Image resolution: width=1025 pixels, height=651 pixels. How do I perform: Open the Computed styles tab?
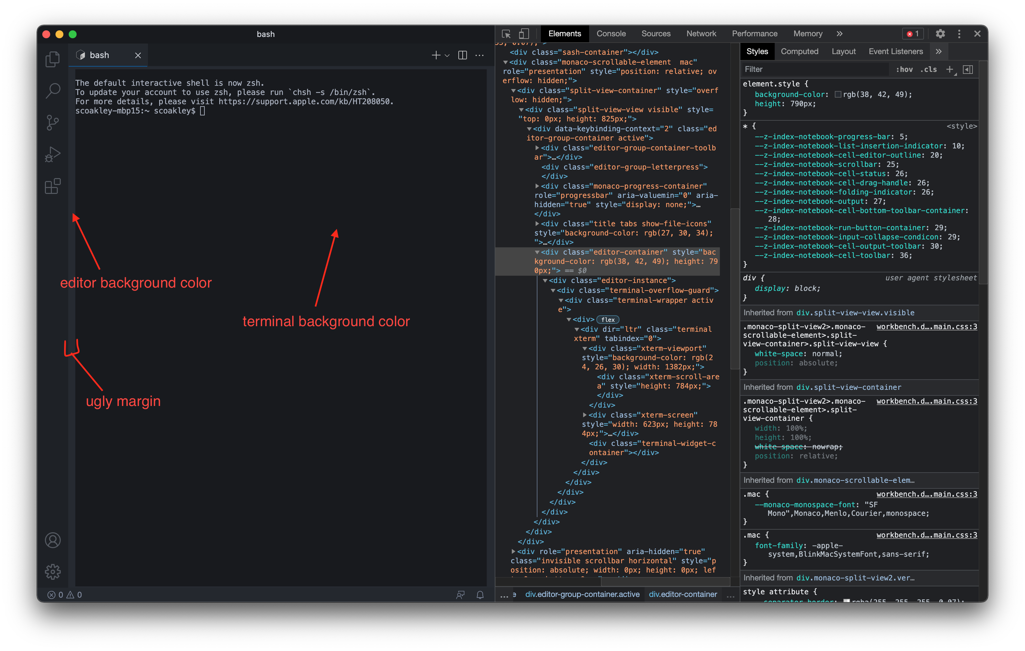(x=800, y=51)
